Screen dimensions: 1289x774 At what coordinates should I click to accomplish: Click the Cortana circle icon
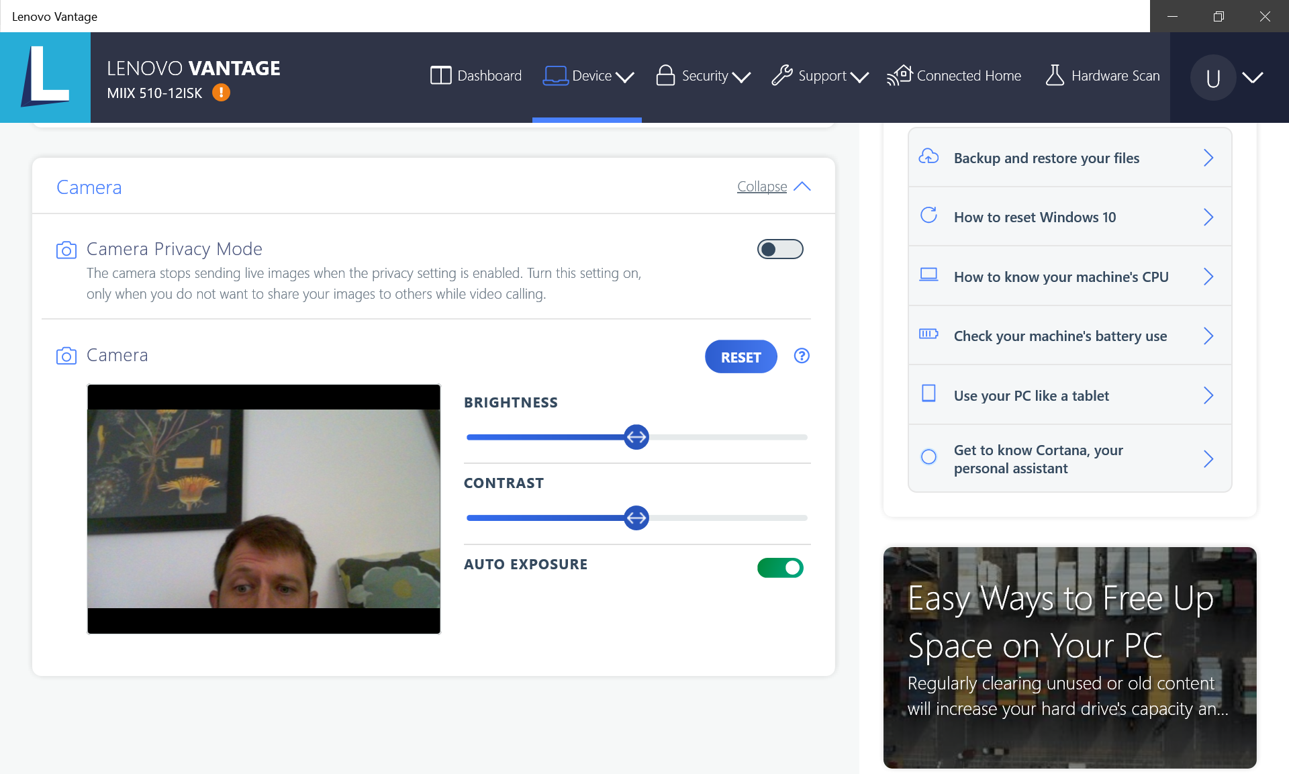pyautogui.click(x=928, y=457)
